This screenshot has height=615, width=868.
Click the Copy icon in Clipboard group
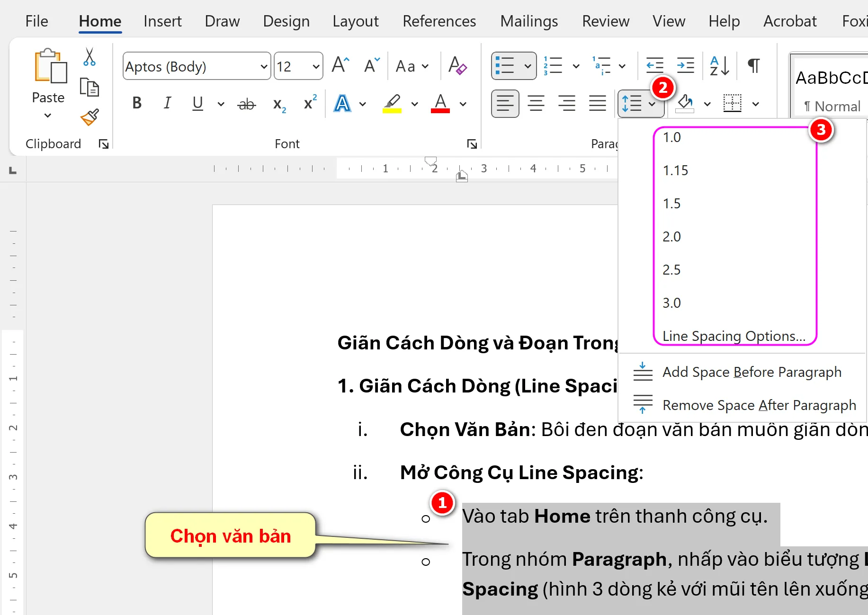[x=89, y=87]
